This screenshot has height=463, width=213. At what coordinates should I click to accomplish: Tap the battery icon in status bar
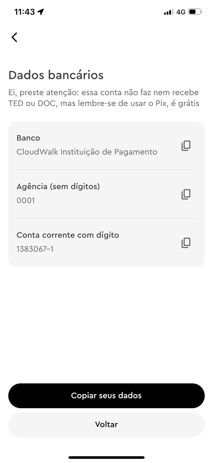point(195,12)
